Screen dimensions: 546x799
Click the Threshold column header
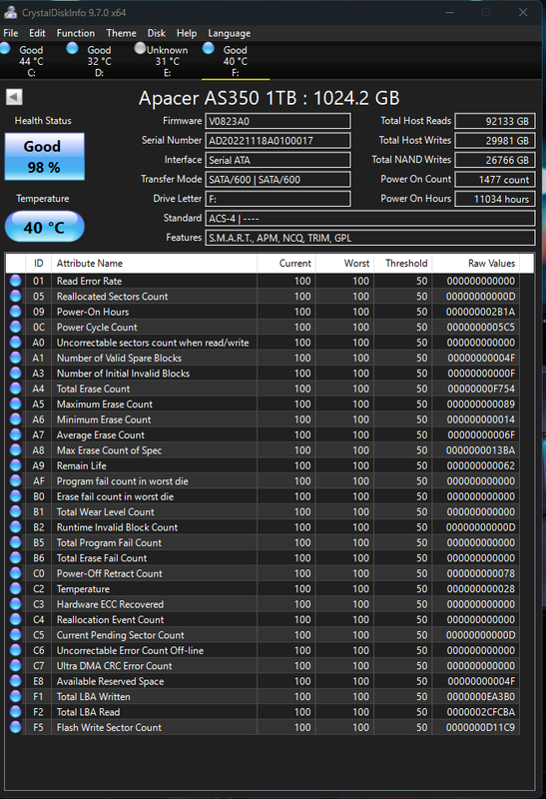pos(403,263)
